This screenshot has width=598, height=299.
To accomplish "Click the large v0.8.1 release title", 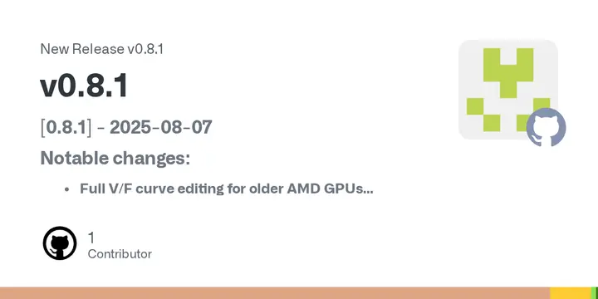I will (84, 86).
